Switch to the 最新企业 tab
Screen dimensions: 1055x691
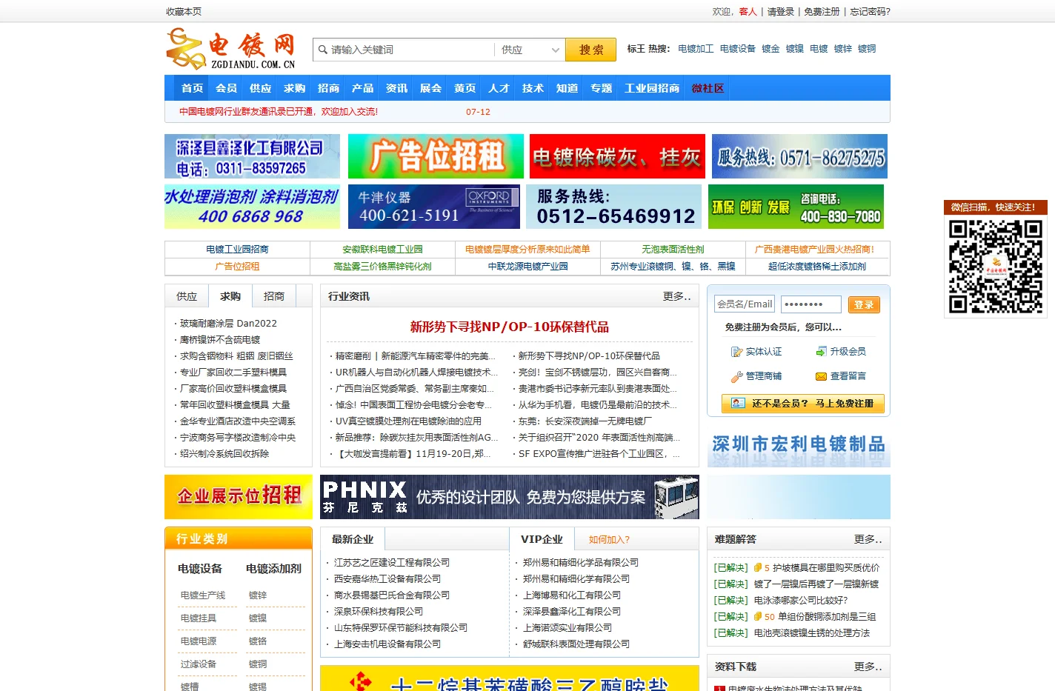click(353, 539)
